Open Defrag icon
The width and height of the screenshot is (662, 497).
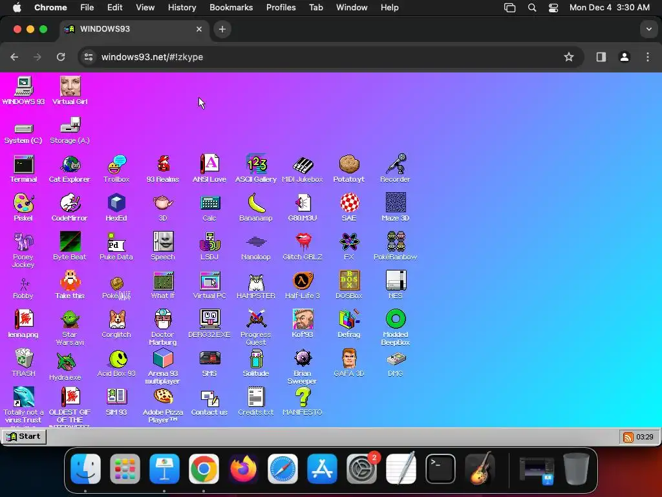pos(349,324)
